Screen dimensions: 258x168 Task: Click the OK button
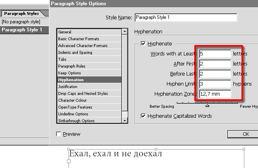(x=243, y=134)
